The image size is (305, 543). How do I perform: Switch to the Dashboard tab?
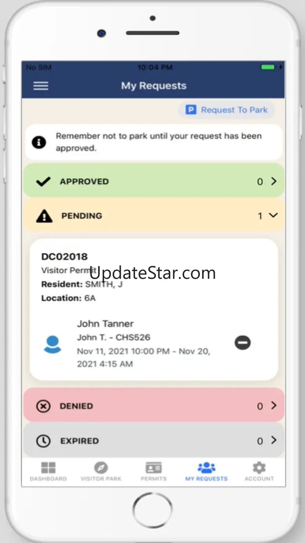(x=48, y=471)
